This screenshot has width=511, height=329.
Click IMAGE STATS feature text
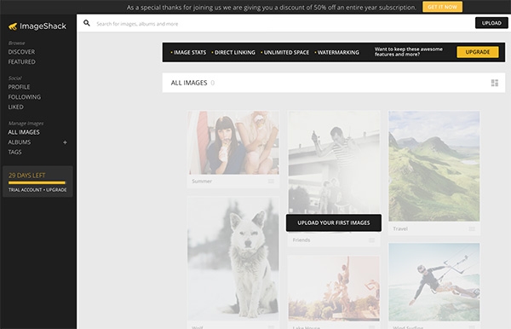coord(190,53)
